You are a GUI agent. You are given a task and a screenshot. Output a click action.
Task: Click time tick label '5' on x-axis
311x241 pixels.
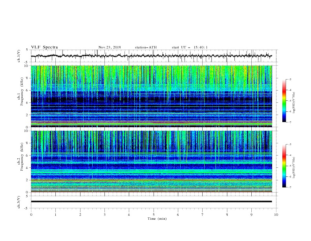(x=154, y=215)
